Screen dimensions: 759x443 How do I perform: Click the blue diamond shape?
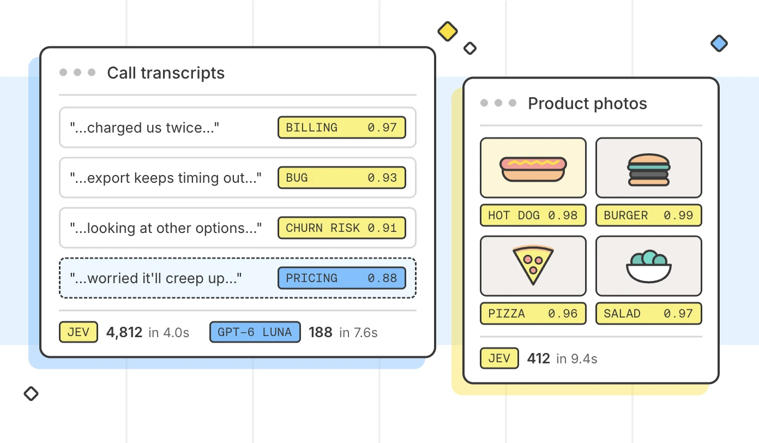coord(719,43)
